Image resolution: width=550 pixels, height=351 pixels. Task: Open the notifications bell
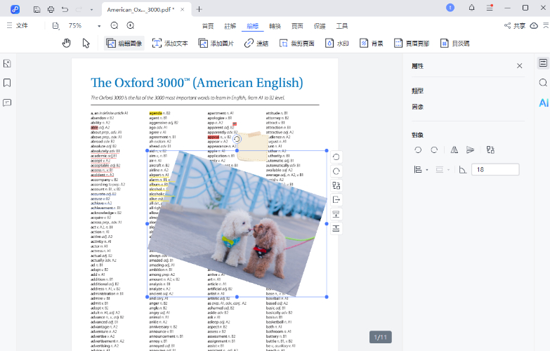pos(472,8)
